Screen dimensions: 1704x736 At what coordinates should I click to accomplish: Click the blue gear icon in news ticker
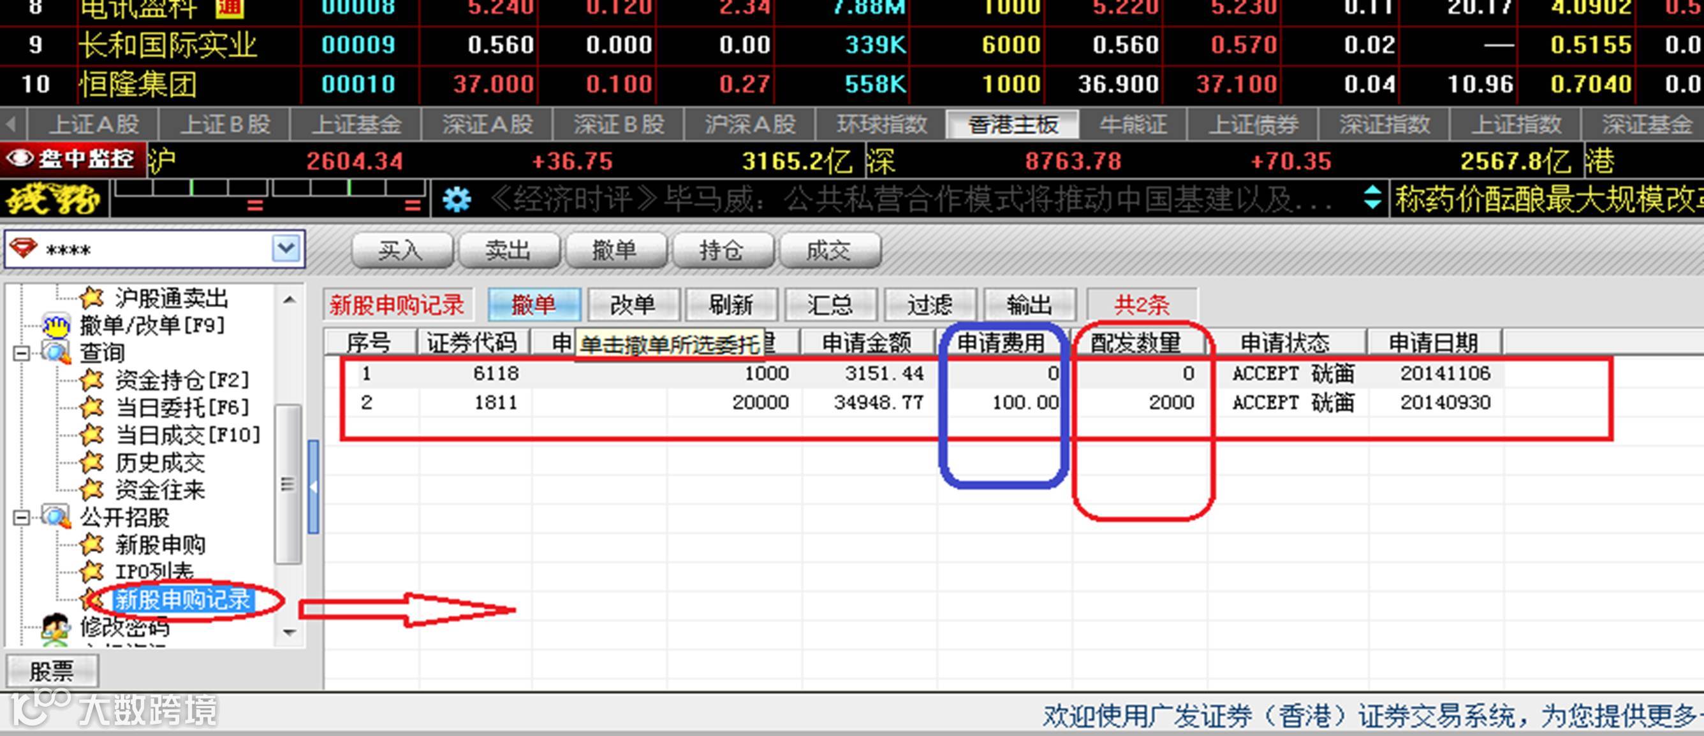point(457,199)
